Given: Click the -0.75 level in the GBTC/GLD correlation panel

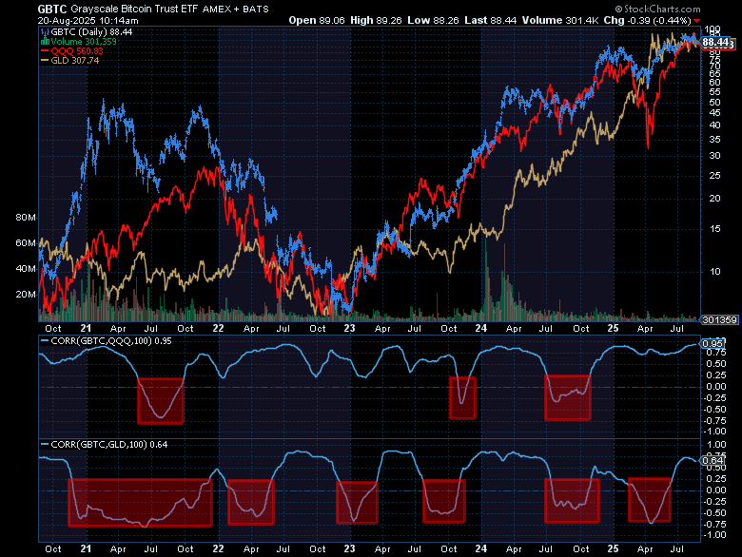Looking at the screenshot, I should 714,525.
